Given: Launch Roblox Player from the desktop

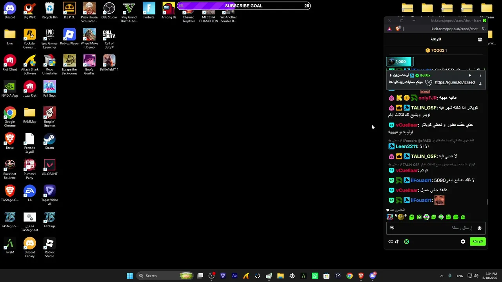Looking at the screenshot, I should pyautogui.click(x=69, y=37).
